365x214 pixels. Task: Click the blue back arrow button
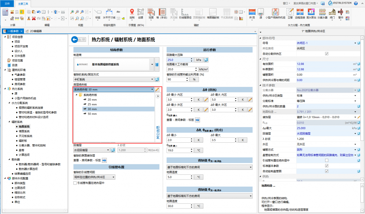pyautogui.click(x=75, y=39)
